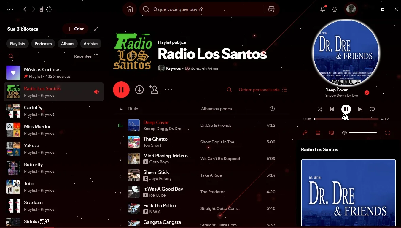Seek on the song progress bar

[346, 119]
